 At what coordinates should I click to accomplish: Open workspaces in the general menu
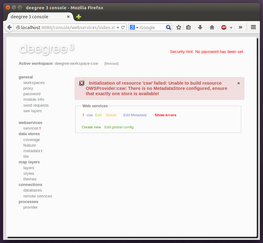[x=34, y=83]
